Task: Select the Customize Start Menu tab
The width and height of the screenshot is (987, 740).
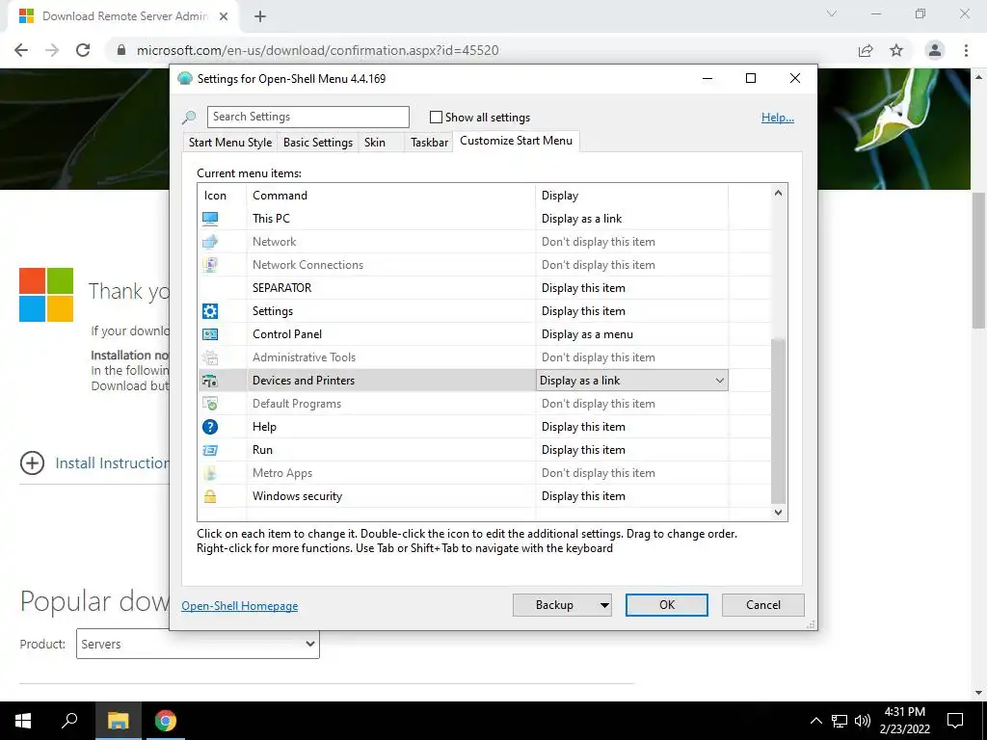Action: click(x=517, y=141)
